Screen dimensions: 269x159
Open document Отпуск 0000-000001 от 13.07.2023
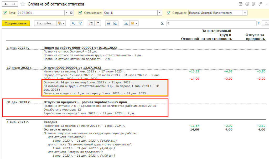72,68
